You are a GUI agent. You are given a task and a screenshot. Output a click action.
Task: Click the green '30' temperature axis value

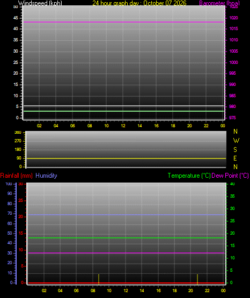click(232, 208)
